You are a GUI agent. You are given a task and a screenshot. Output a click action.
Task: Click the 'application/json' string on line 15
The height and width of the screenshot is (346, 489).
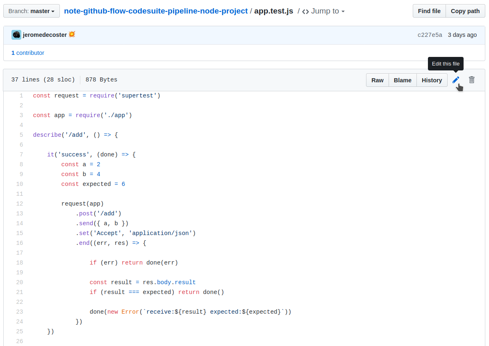[160, 233]
